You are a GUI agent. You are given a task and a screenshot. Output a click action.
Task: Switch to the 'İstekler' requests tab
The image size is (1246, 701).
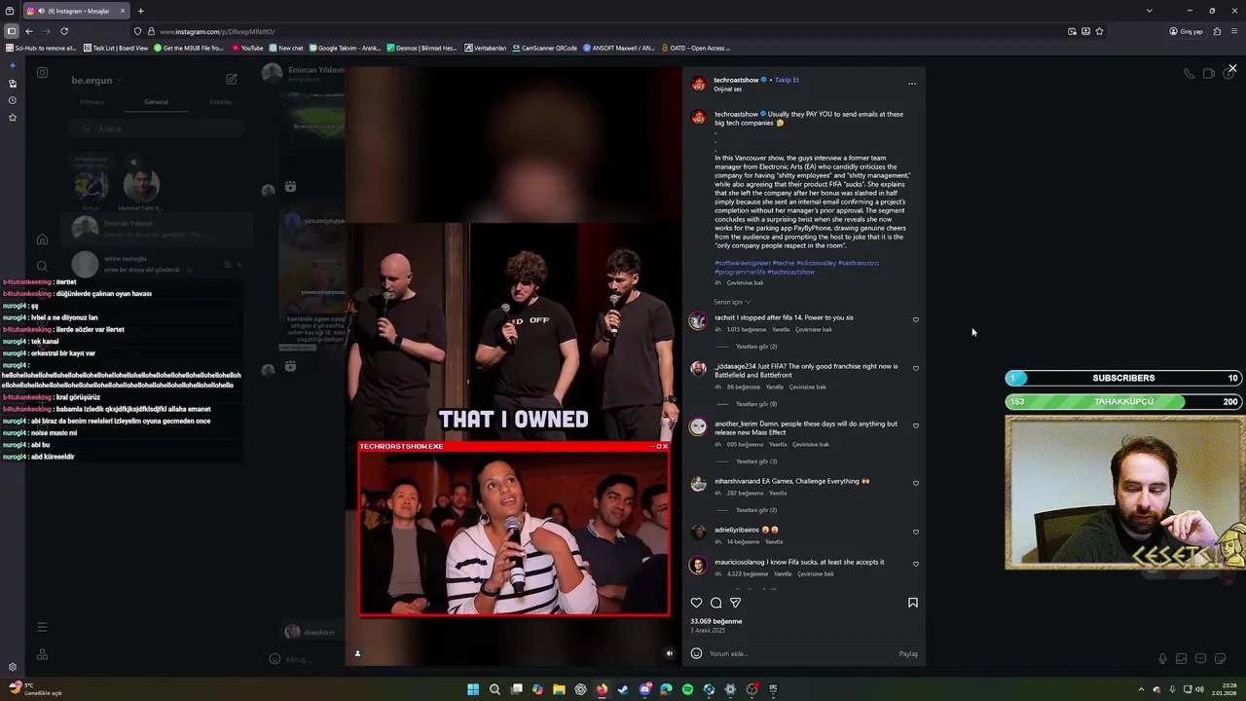(x=221, y=102)
